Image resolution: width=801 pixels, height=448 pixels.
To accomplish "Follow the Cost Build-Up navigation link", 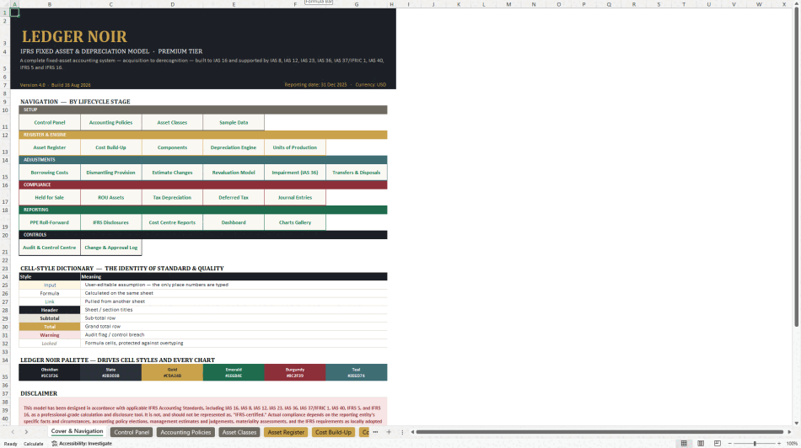I will 110,147.
